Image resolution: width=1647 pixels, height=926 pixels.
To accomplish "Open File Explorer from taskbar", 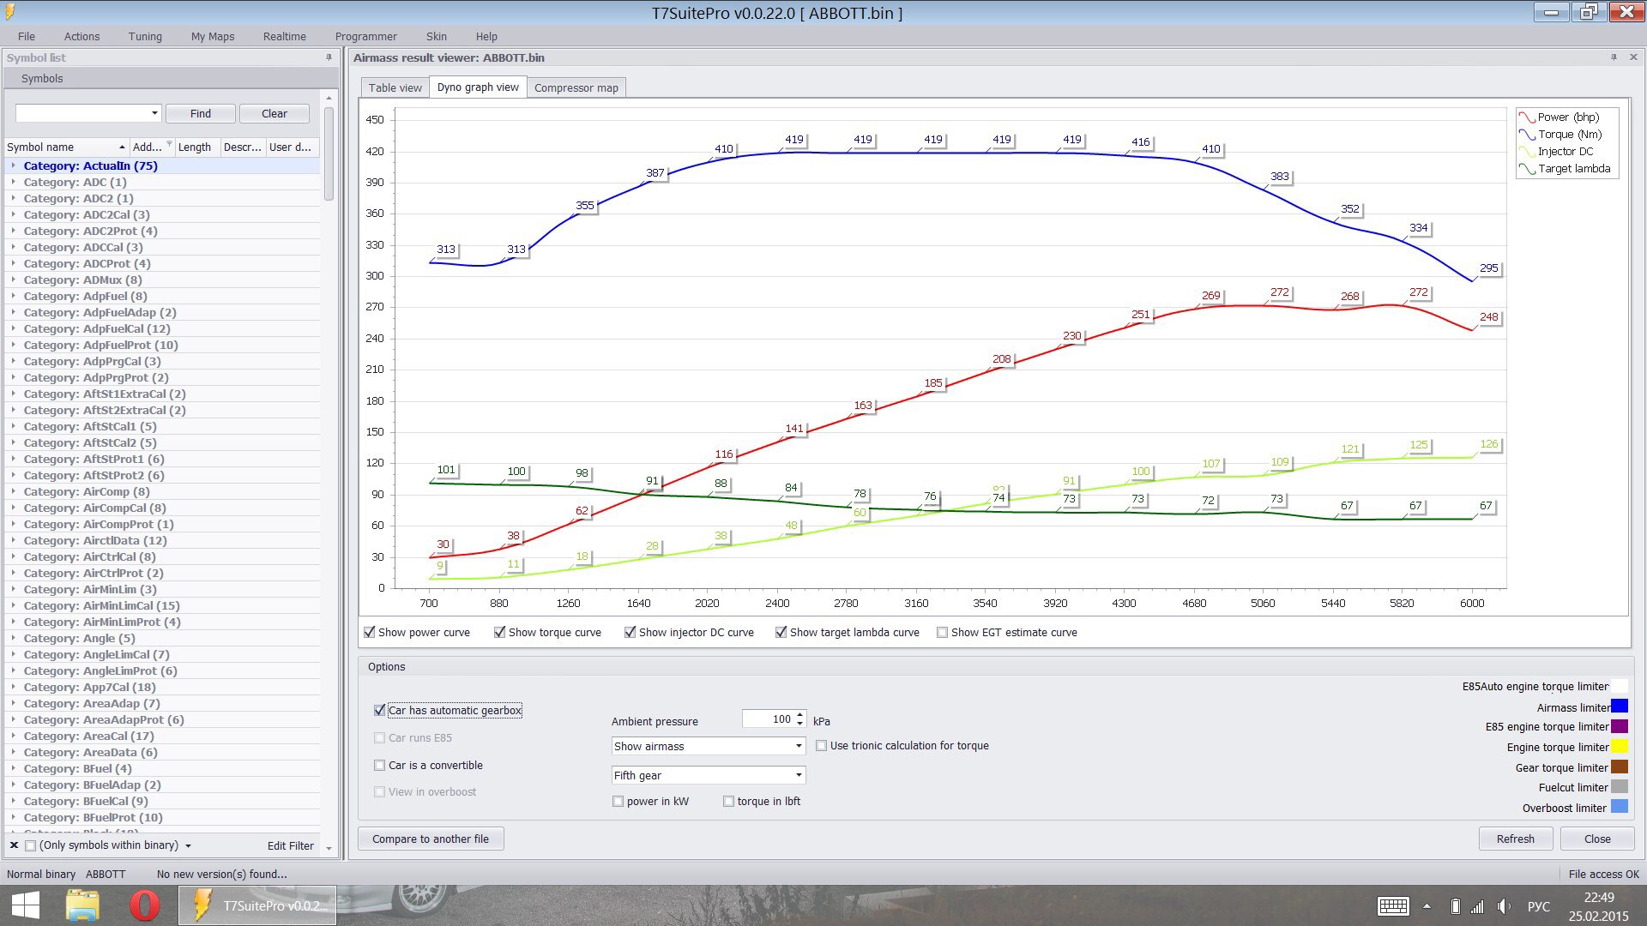I will click(x=83, y=905).
